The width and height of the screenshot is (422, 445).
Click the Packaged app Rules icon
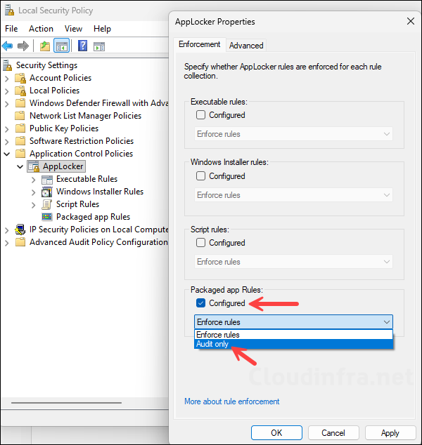coord(47,217)
